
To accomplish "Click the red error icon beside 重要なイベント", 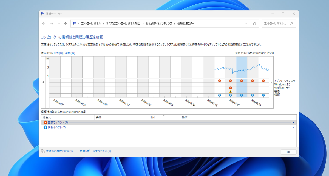I will click(x=46, y=122).
